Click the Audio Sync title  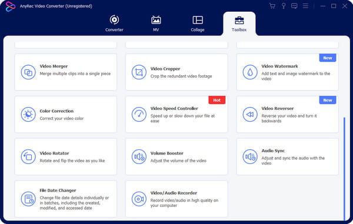point(273,151)
